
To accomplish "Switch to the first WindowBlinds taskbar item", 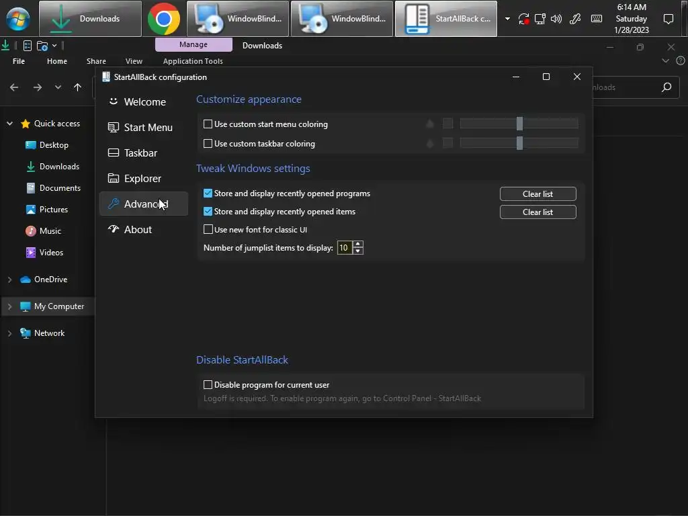I will coord(238,19).
